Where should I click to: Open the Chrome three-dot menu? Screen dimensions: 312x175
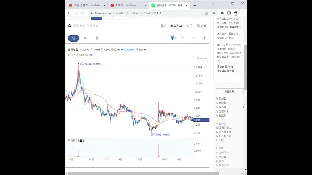[x=243, y=13]
